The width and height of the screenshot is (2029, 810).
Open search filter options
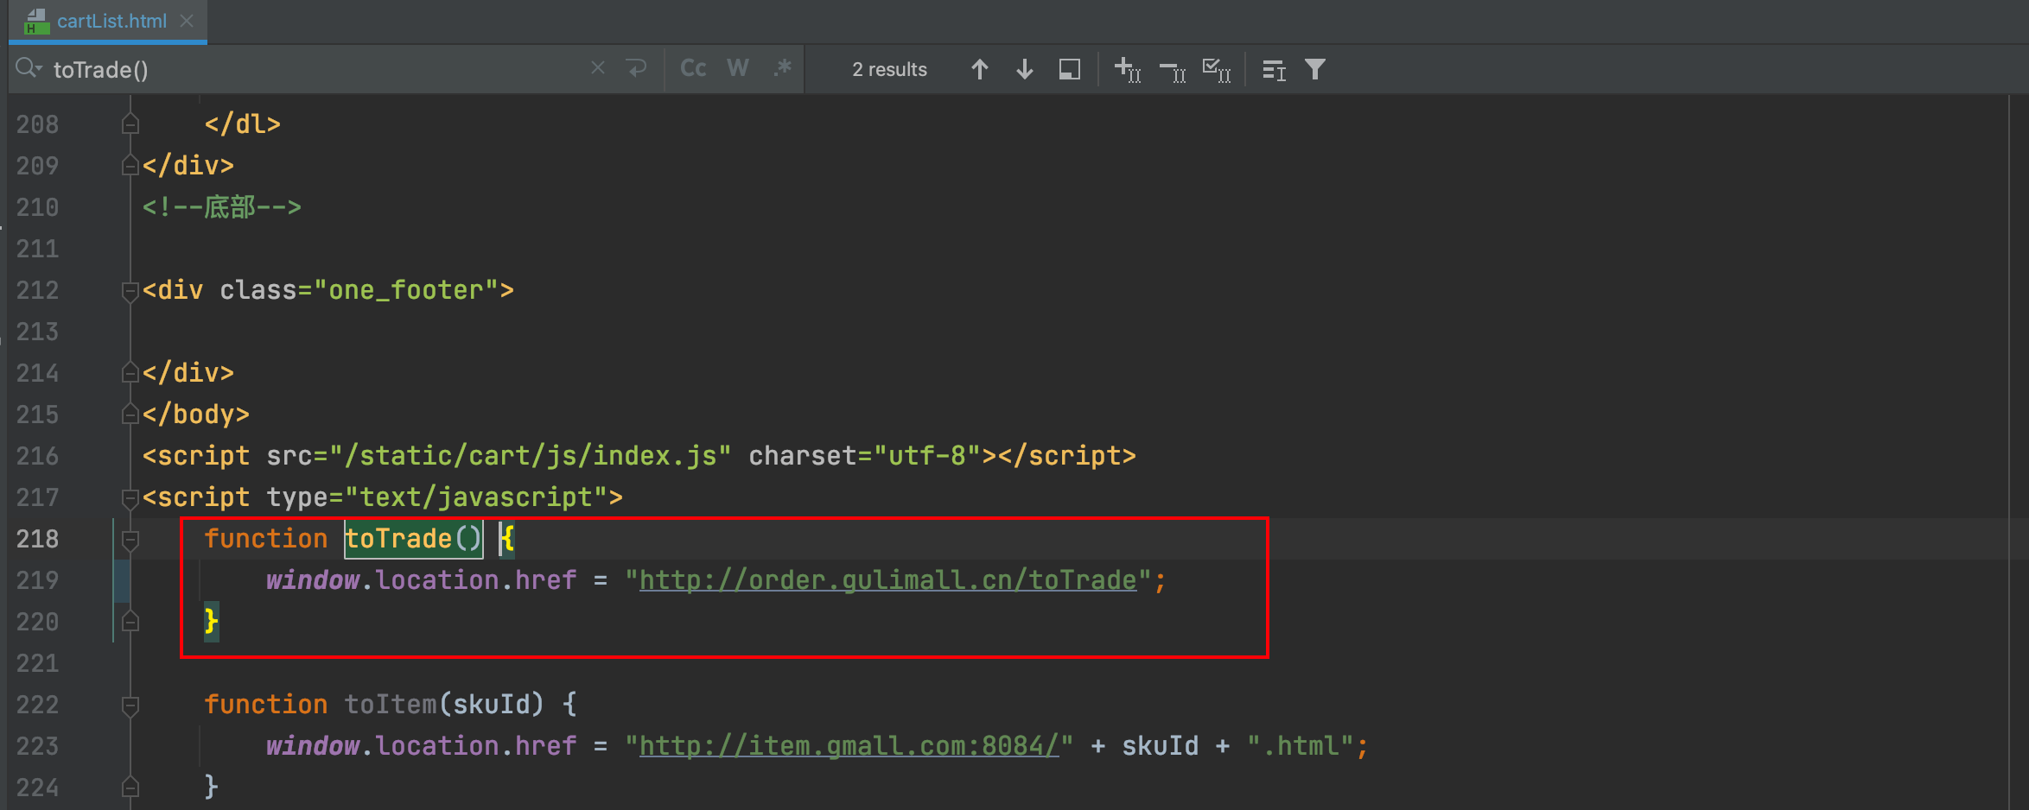click(x=1315, y=69)
